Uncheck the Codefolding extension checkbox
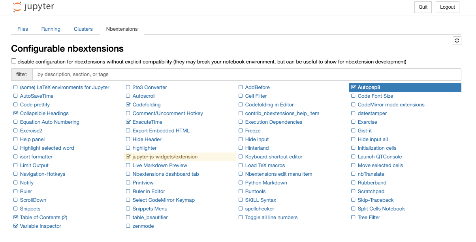The image size is (476, 242). pos(128,105)
